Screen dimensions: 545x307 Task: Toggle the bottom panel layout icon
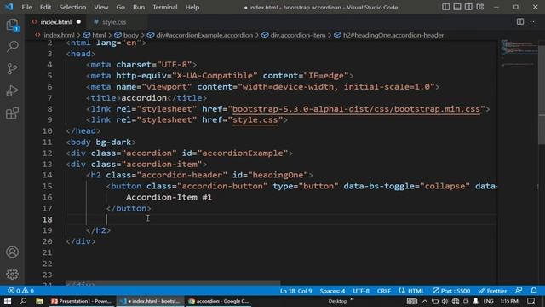(x=457, y=7)
